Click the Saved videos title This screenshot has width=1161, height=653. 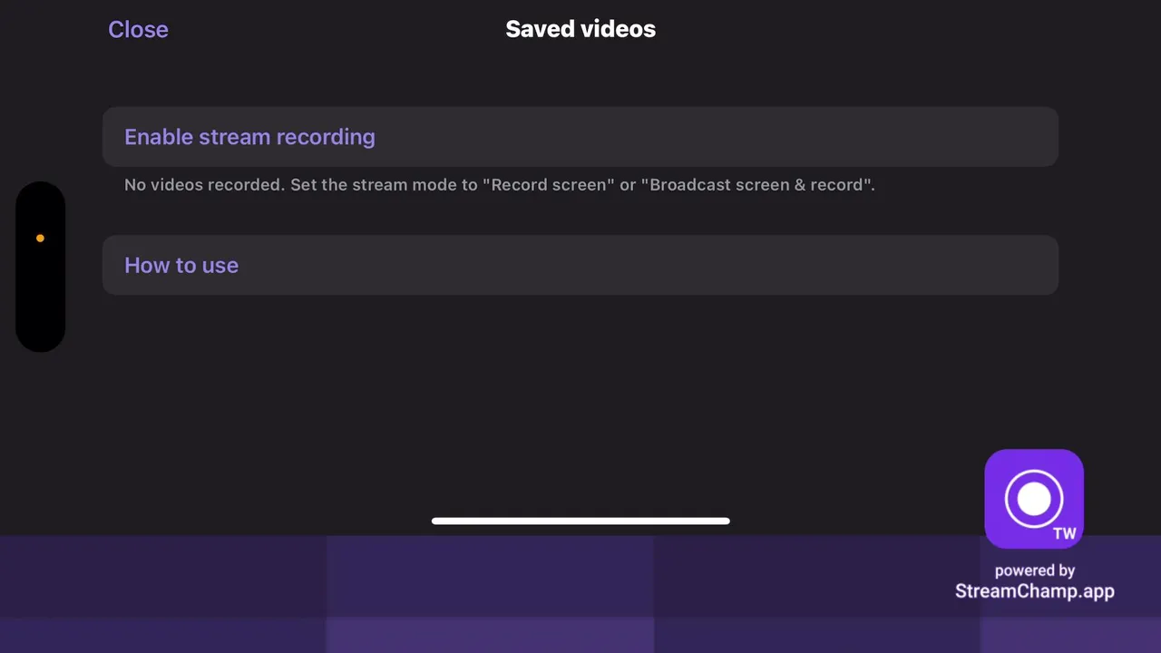(x=580, y=29)
